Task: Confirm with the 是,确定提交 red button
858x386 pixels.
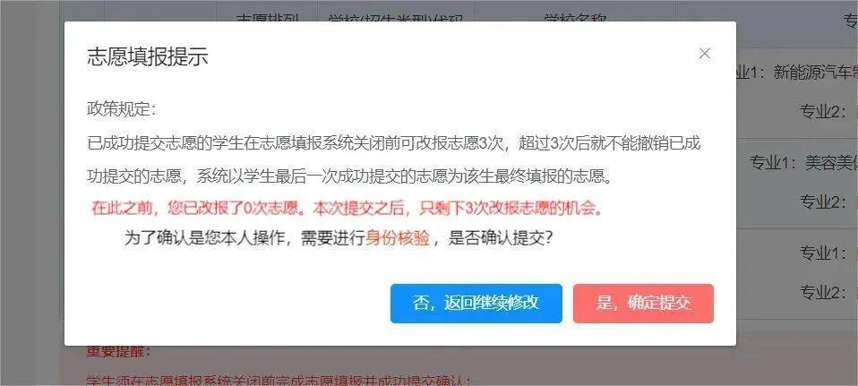Action: pyautogui.click(x=643, y=304)
